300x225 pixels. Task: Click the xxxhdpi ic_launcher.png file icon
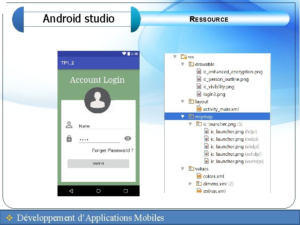coord(206,161)
